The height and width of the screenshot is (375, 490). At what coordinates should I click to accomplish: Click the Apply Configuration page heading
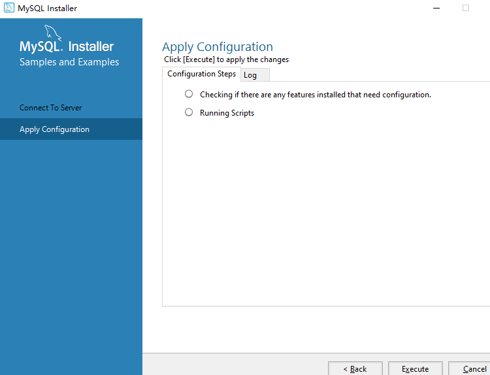218,47
